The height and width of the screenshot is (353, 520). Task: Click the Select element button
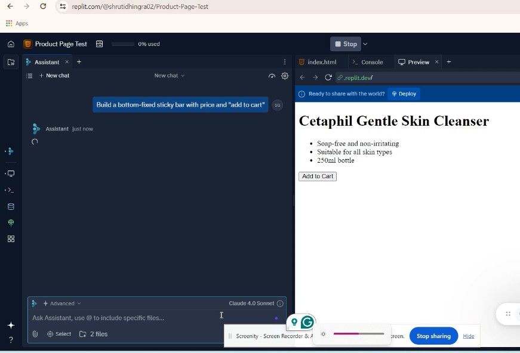click(59, 334)
